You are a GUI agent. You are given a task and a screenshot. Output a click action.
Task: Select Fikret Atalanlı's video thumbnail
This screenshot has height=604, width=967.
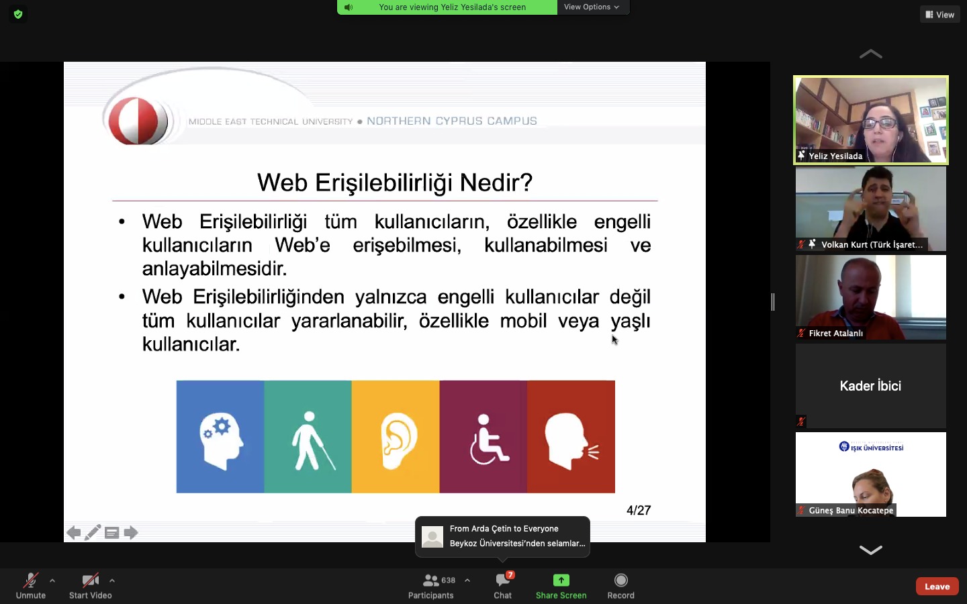(871, 297)
